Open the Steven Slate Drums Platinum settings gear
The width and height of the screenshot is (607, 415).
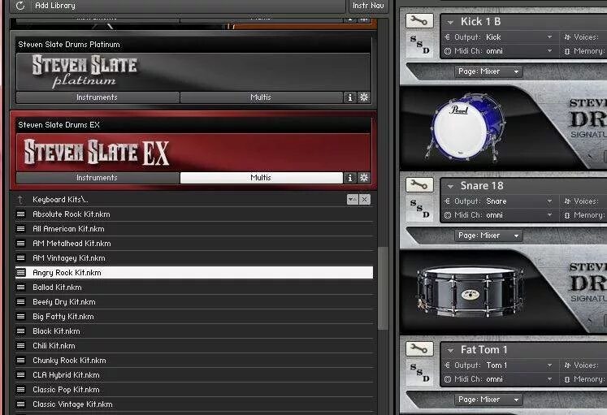tap(364, 97)
